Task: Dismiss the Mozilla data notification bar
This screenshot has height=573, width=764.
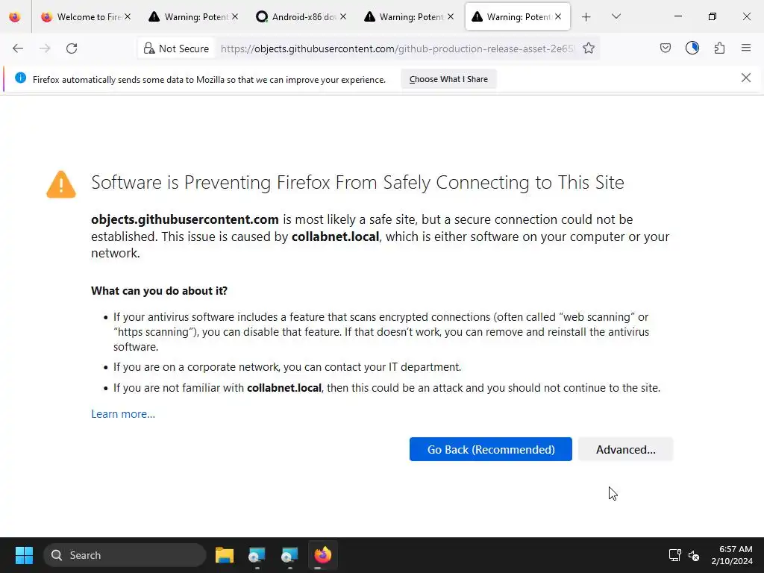Action: tap(745, 78)
